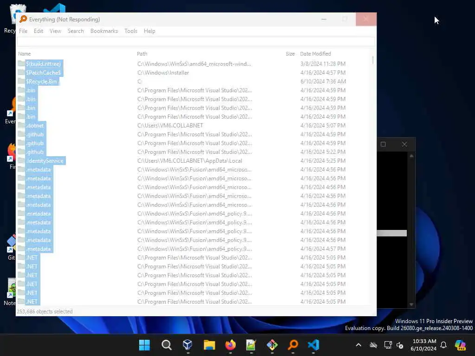
Task: Open Notepad++ from the taskbar
Action: point(251,345)
